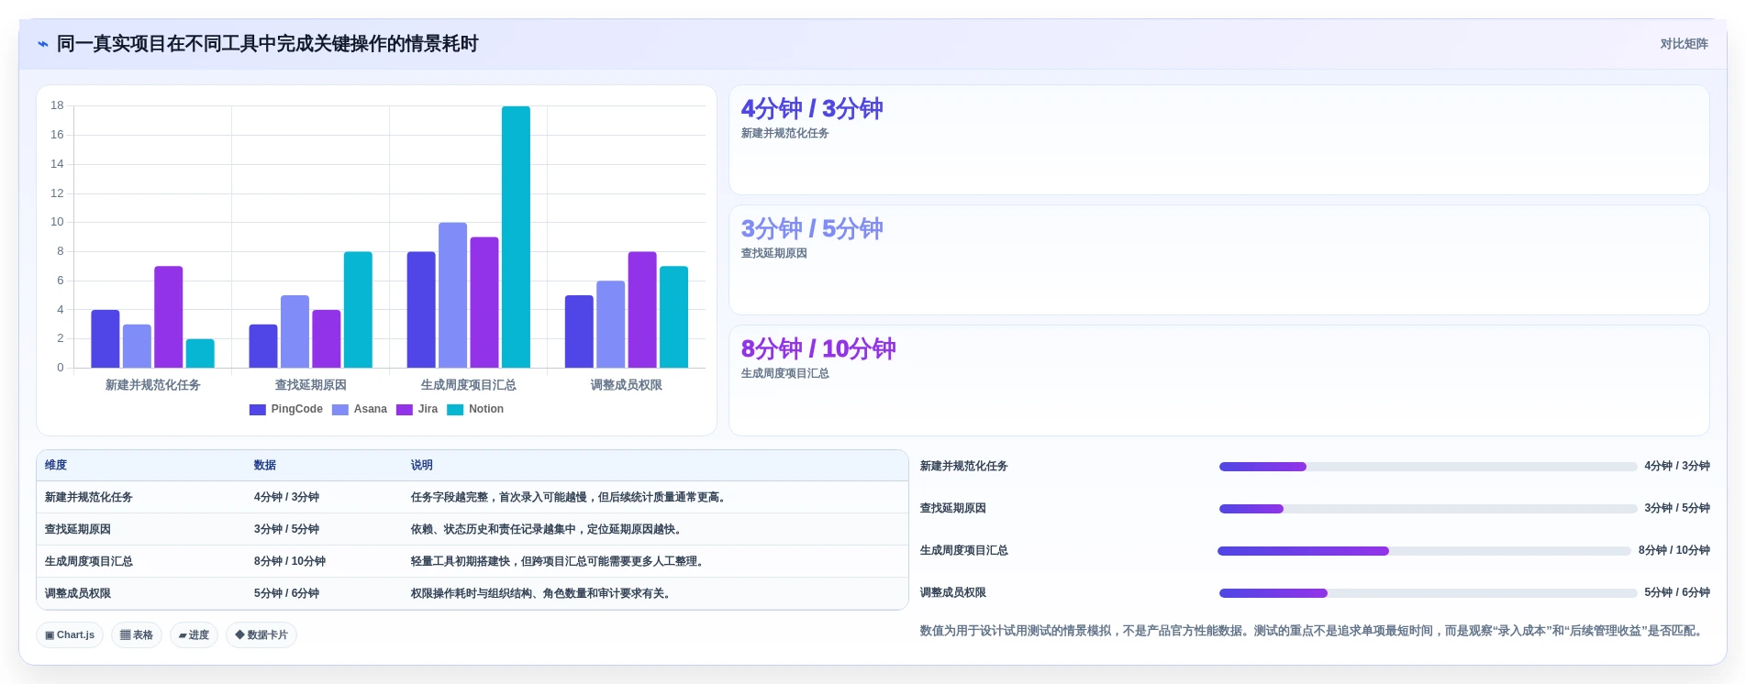The width and height of the screenshot is (1746, 684).
Task: Click the Asana bar for 生成周度项目汇总
Action: (x=452, y=295)
